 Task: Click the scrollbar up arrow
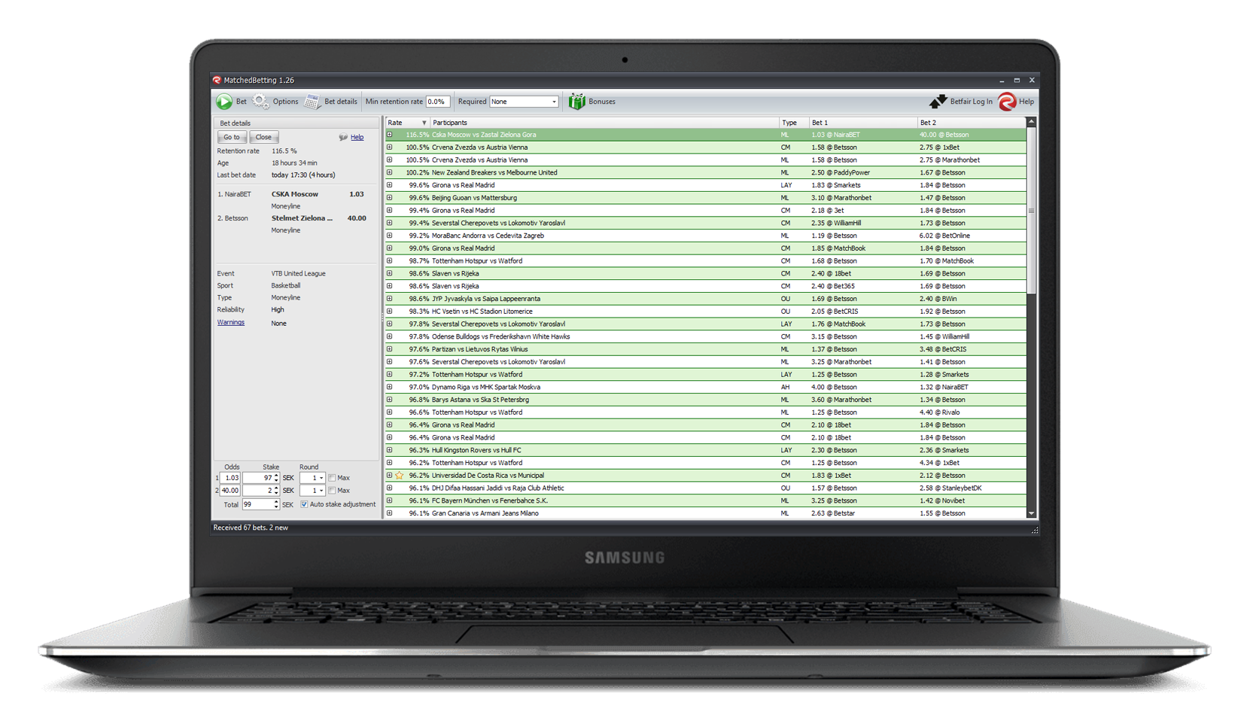pos(1031,122)
